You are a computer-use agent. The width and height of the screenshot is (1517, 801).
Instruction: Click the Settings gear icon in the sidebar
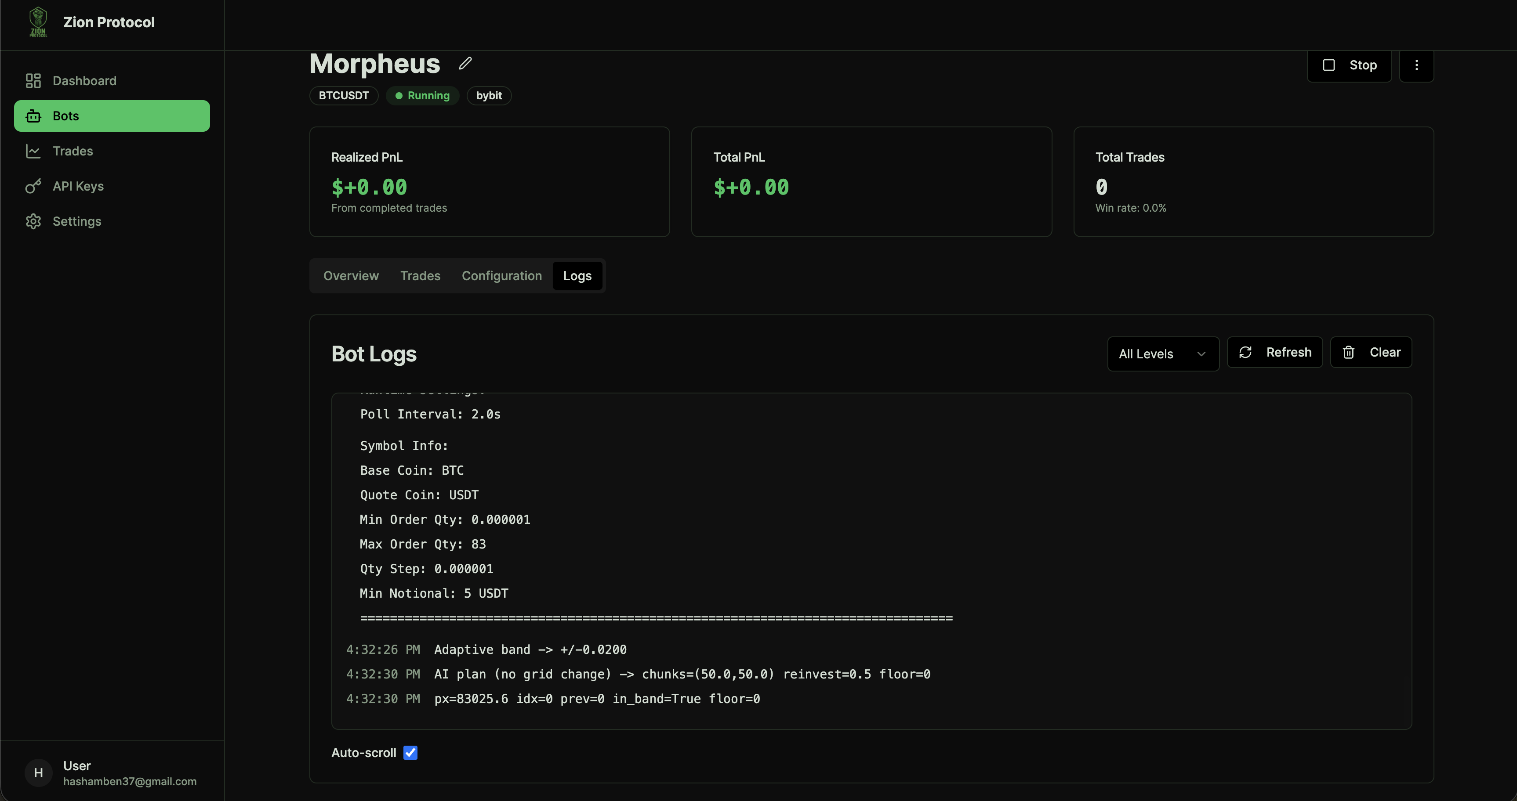(x=33, y=221)
